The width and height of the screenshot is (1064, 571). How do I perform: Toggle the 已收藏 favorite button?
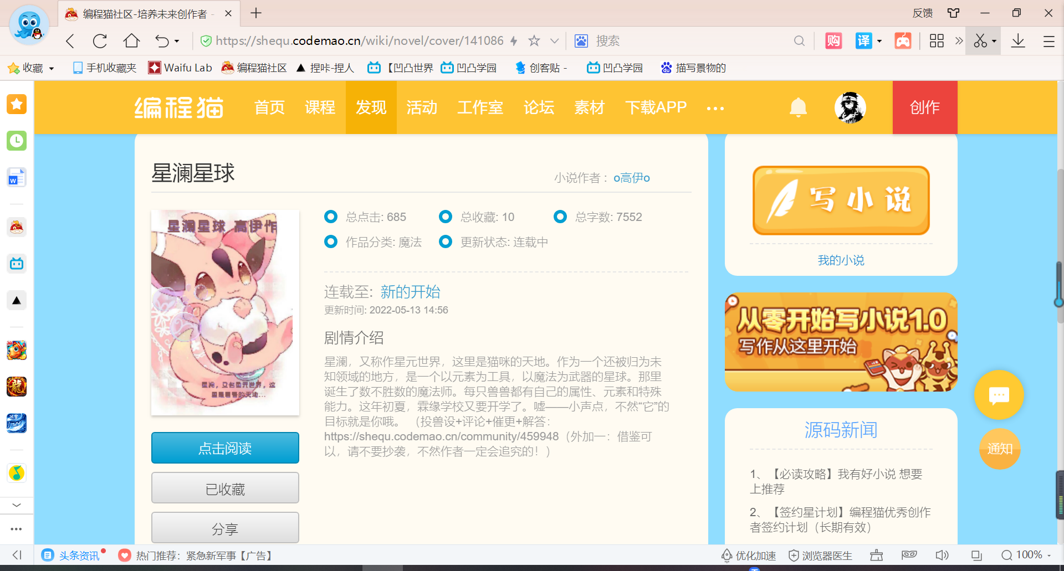tap(225, 488)
